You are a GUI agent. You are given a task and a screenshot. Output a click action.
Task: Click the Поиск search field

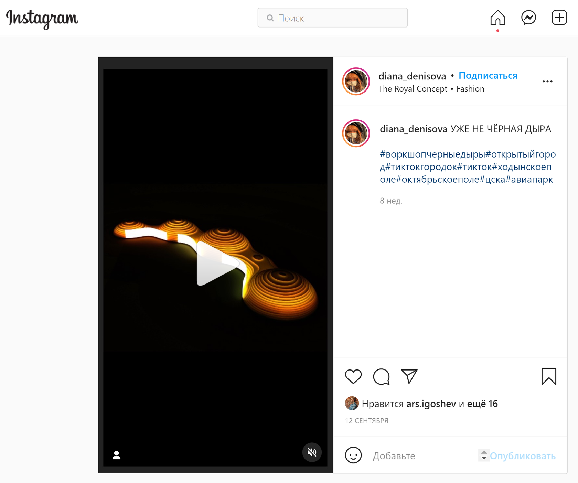(332, 18)
